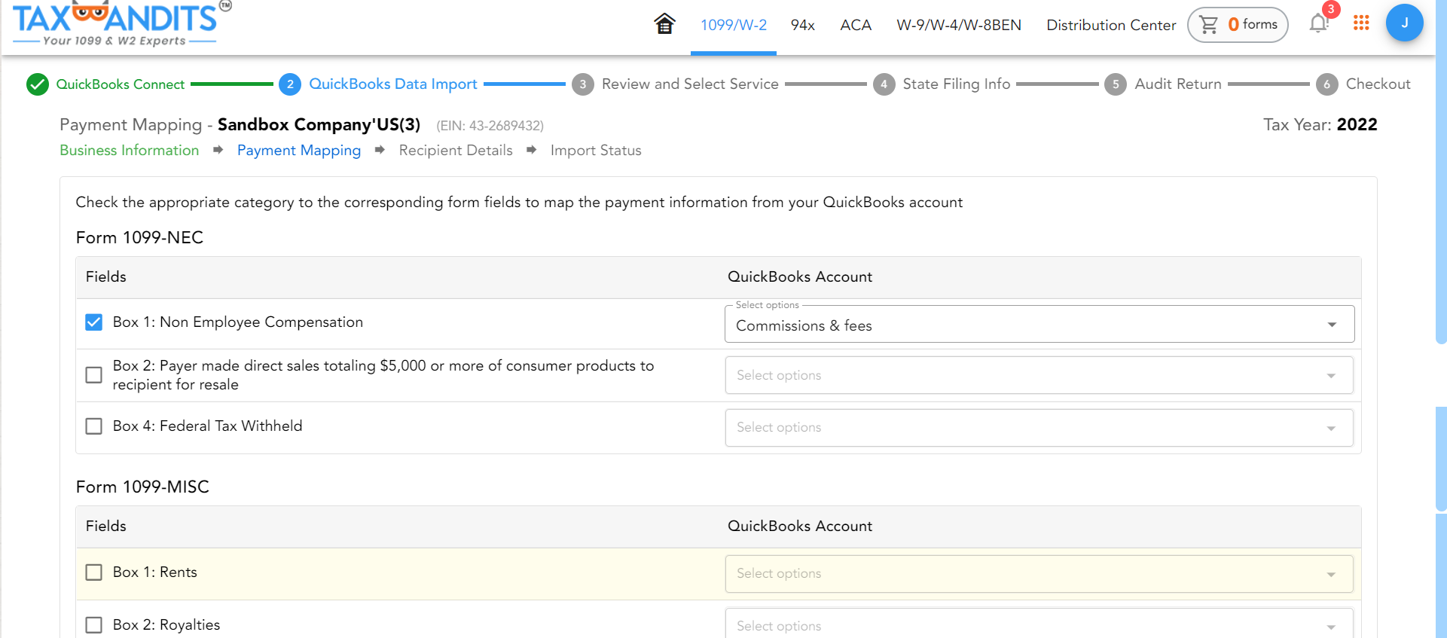This screenshot has width=1447, height=638.
Task: Open the account dropdown for Box 2 direct sales
Action: click(1039, 375)
